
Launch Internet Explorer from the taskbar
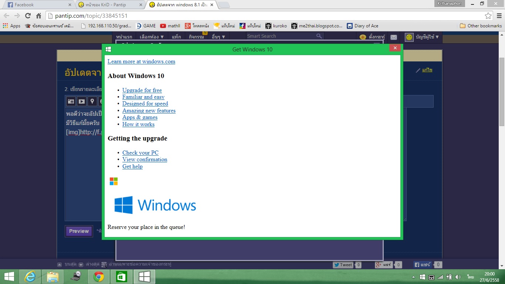click(30, 277)
